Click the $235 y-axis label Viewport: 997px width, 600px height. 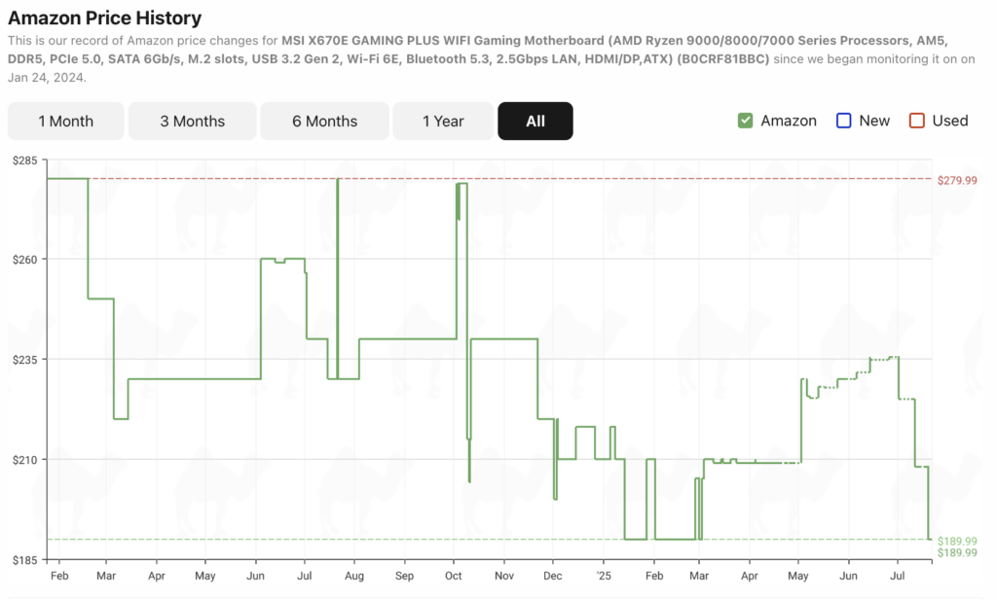[x=24, y=360]
